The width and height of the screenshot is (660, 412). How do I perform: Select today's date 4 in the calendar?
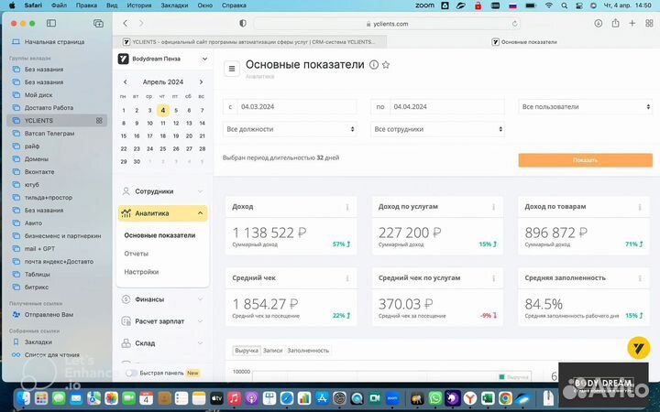pyautogui.click(x=163, y=111)
